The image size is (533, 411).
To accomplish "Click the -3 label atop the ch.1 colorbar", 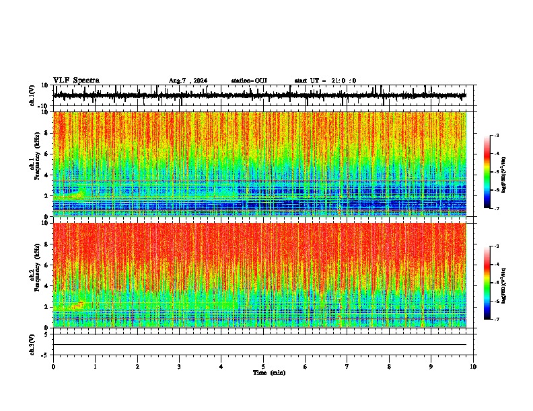I will click(x=497, y=135).
